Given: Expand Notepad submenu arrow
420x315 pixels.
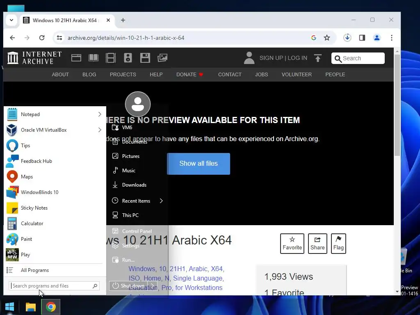Looking at the screenshot, I should (100, 114).
